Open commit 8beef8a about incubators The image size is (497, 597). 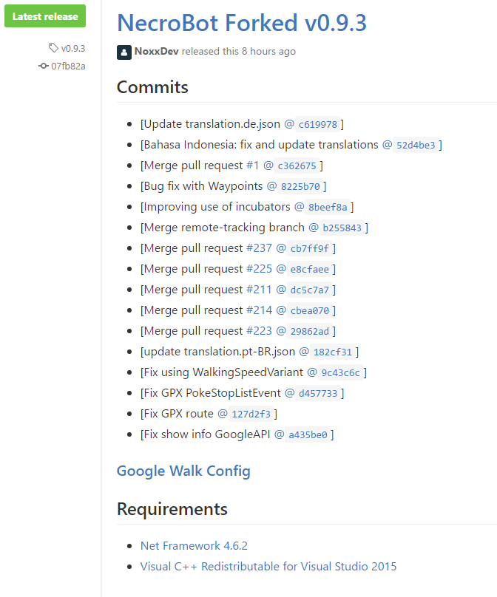[328, 207]
